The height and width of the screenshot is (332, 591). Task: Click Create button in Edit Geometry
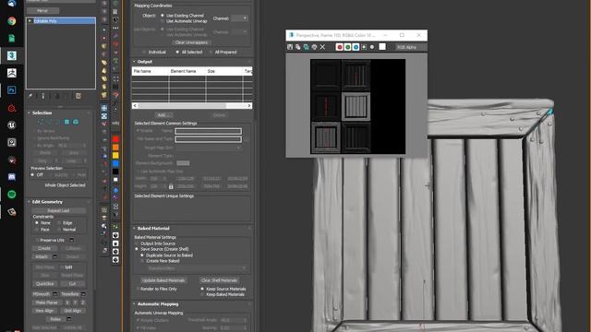(x=44, y=248)
